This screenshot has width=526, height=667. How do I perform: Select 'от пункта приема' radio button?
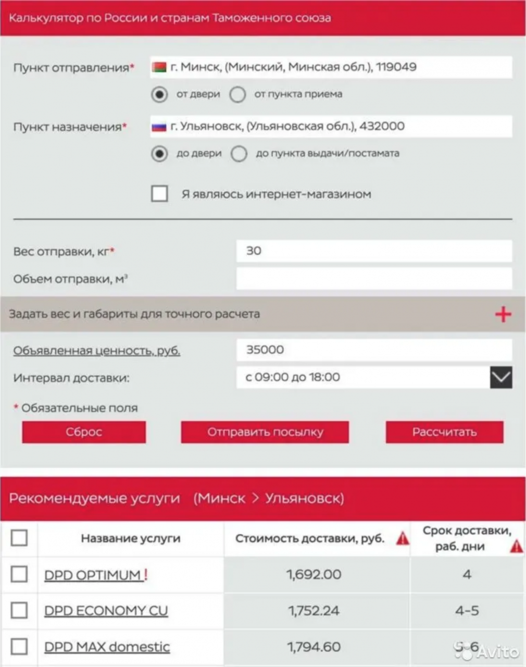[x=238, y=94]
